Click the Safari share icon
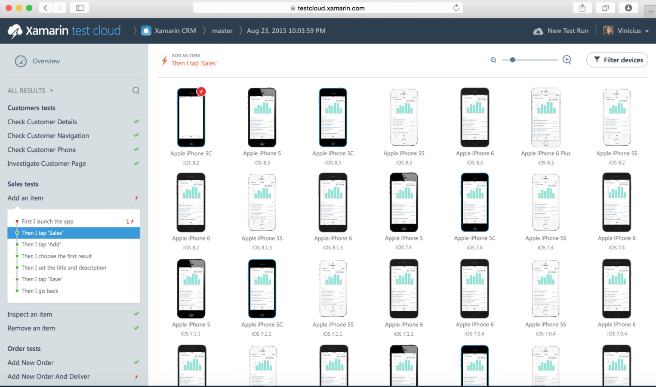The width and height of the screenshot is (656, 387). coord(582,8)
